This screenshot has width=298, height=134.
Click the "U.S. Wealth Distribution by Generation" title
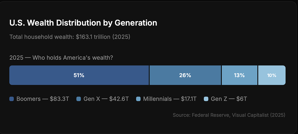[83, 23]
